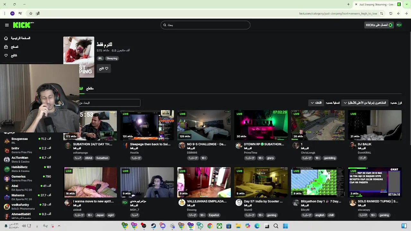411x231 pixels.
Task: Open the Windows Start menu
Action: click(285, 226)
